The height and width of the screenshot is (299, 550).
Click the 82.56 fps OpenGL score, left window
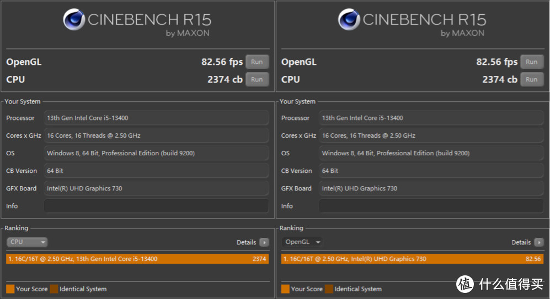point(222,62)
